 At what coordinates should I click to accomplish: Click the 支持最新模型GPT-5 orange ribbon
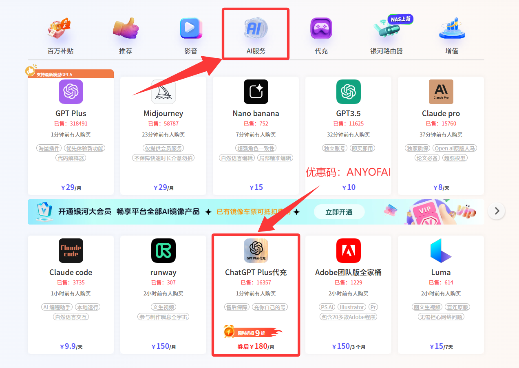pyautogui.click(x=71, y=74)
